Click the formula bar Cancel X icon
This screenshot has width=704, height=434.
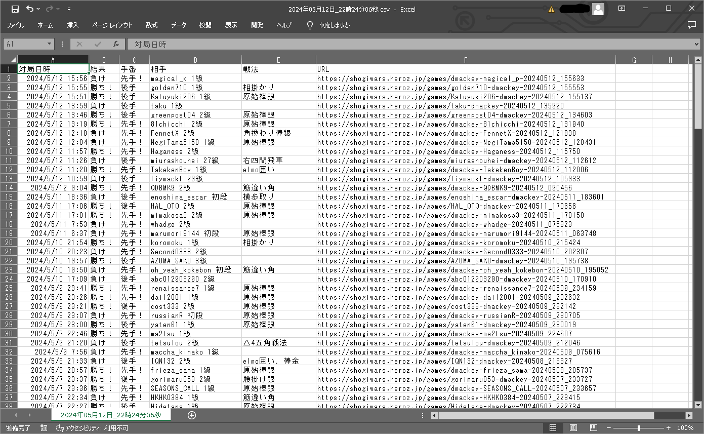(79, 44)
